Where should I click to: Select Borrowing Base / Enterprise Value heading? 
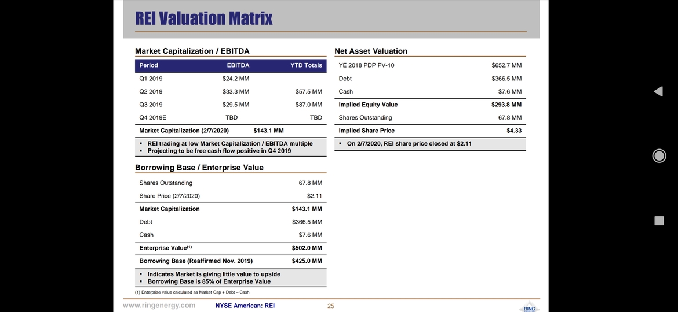(199, 168)
